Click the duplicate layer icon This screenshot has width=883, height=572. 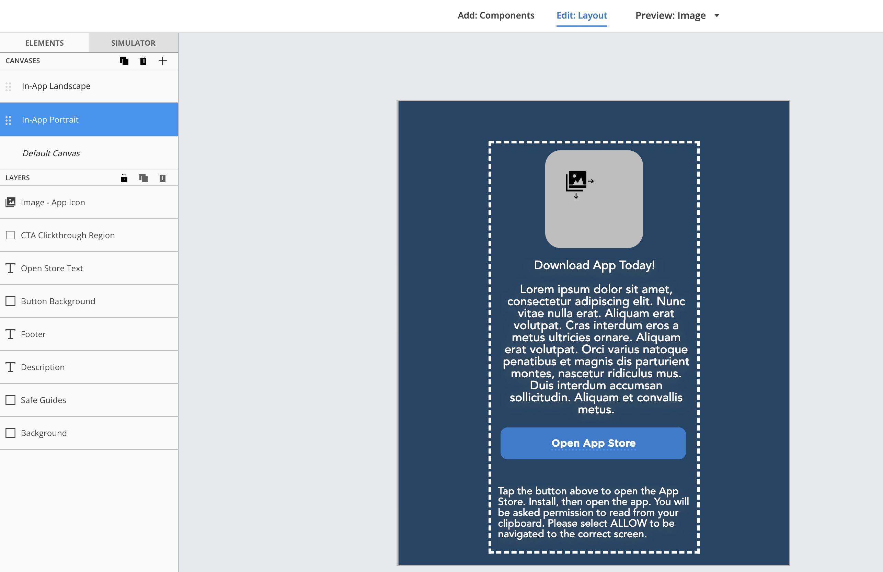[144, 178]
